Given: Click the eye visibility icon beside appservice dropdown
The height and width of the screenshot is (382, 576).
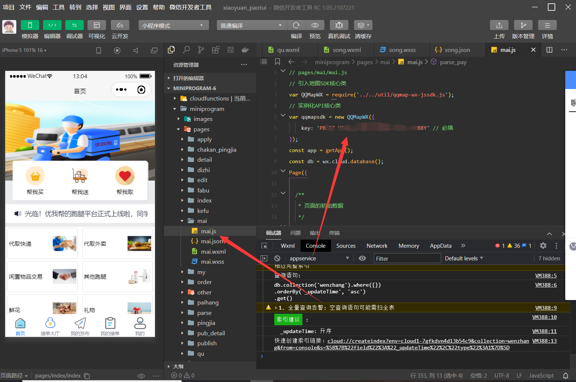Looking at the screenshot, I should (362, 258).
